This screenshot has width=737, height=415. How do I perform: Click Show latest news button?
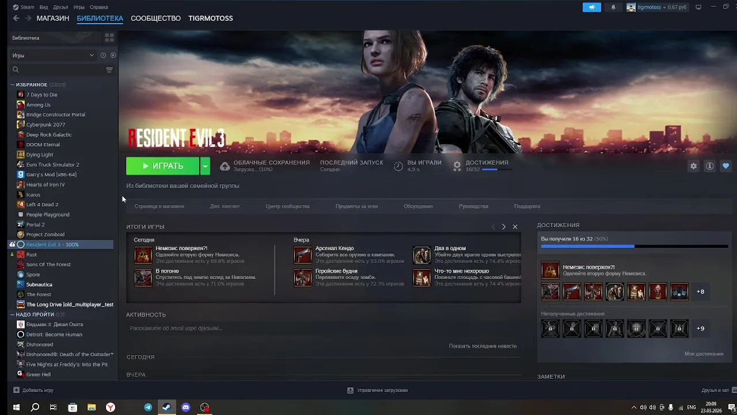click(x=483, y=346)
